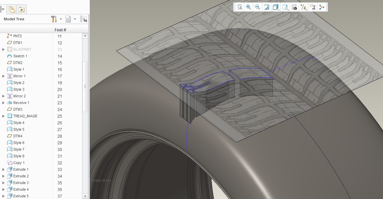383x199 pixels.
Task: Select the Style 4 feature
Action: (x=19, y=123)
